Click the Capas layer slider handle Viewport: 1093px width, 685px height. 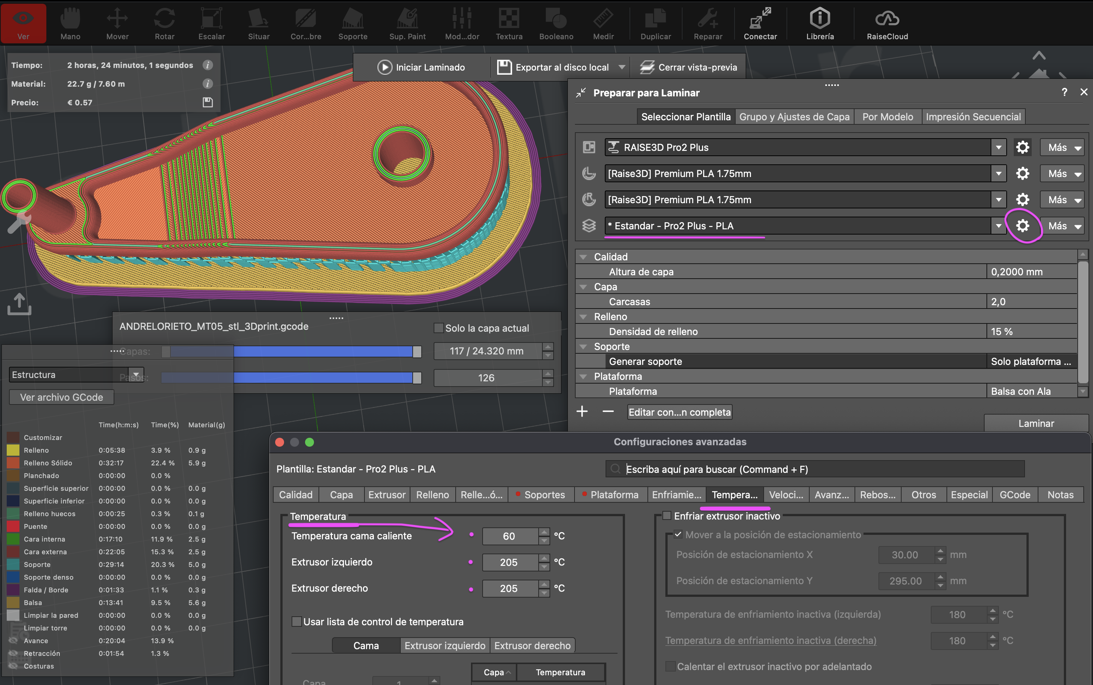pyautogui.click(x=417, y=351)
